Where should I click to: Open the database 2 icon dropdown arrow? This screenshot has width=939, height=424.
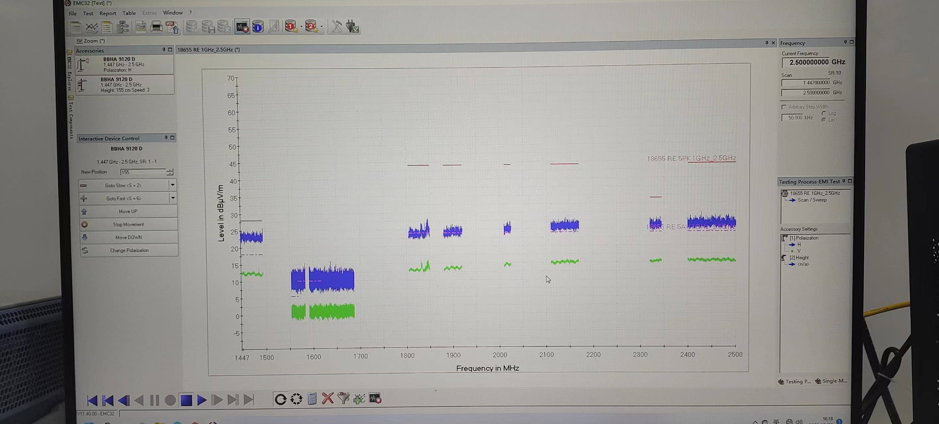click(322, 26)
